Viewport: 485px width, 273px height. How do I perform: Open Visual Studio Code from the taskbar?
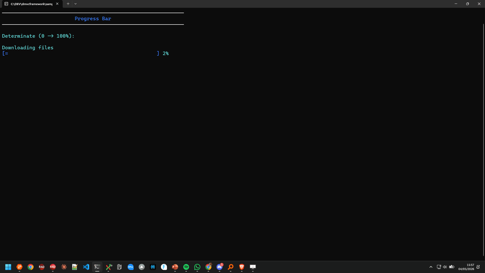[86, 267]
